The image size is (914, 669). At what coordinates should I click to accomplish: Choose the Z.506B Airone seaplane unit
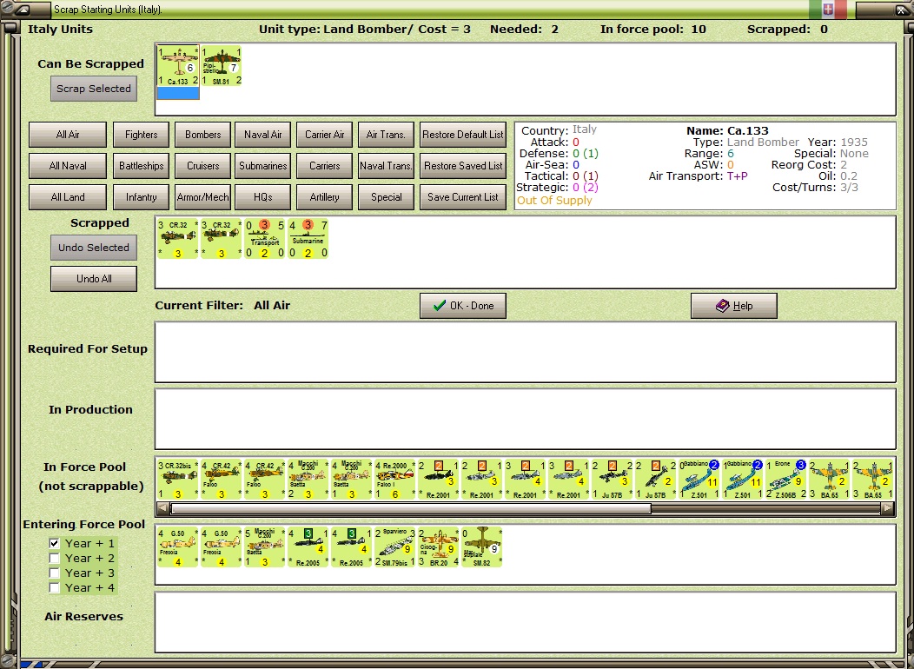tap(785, 480)
